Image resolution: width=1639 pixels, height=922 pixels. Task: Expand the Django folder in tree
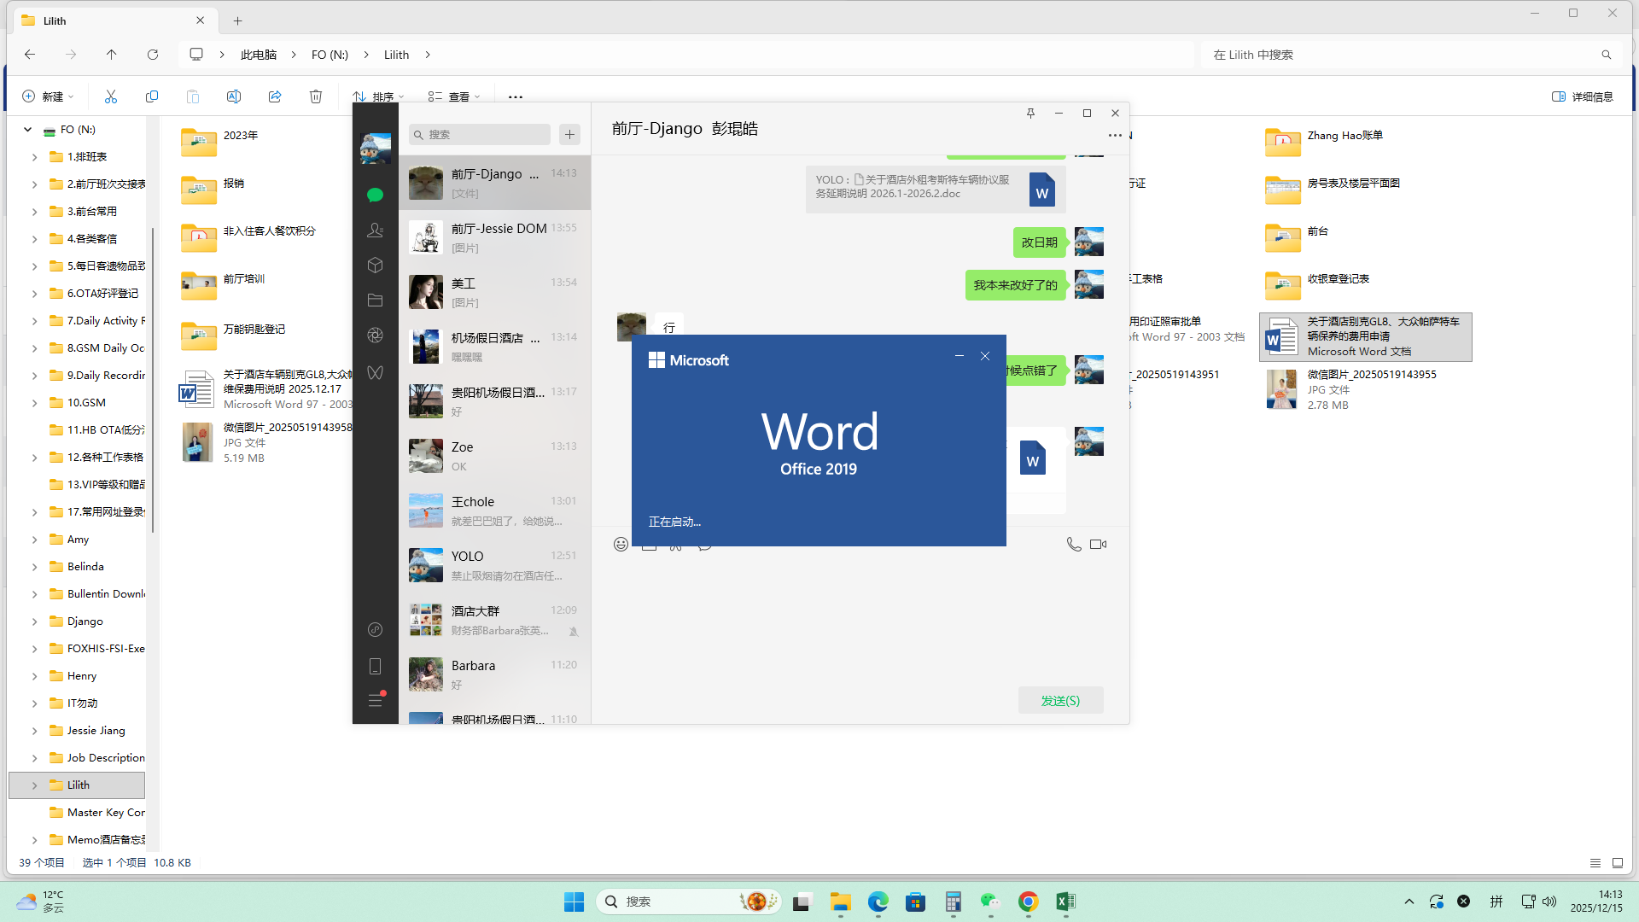[34, 621]
